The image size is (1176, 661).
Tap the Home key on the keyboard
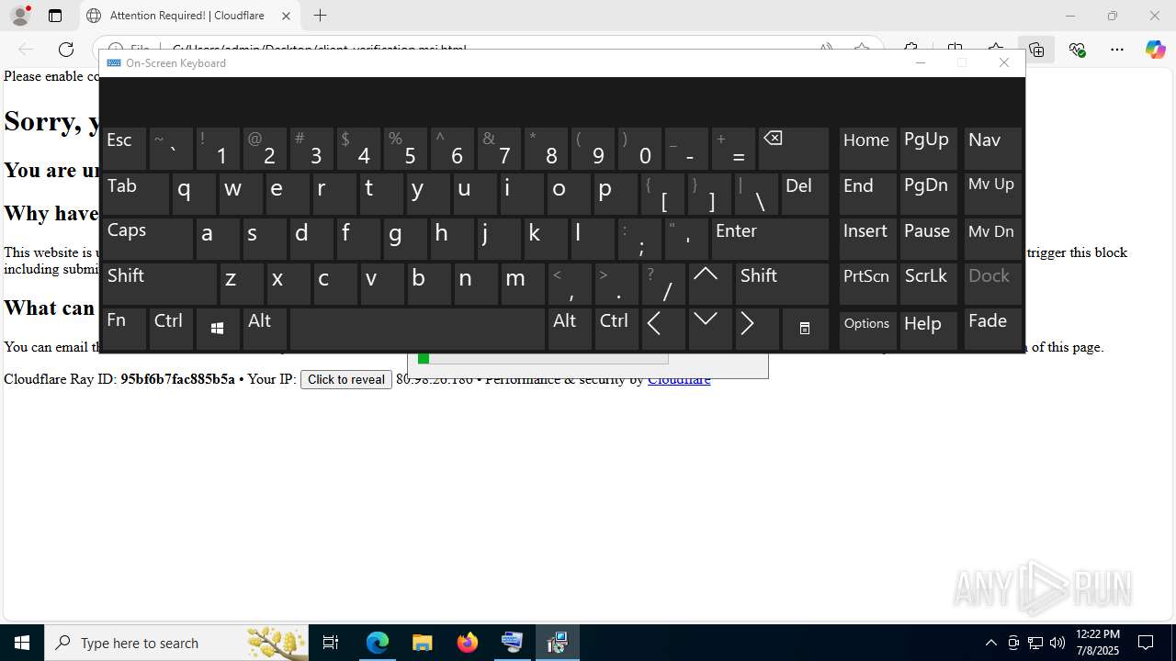867,148
